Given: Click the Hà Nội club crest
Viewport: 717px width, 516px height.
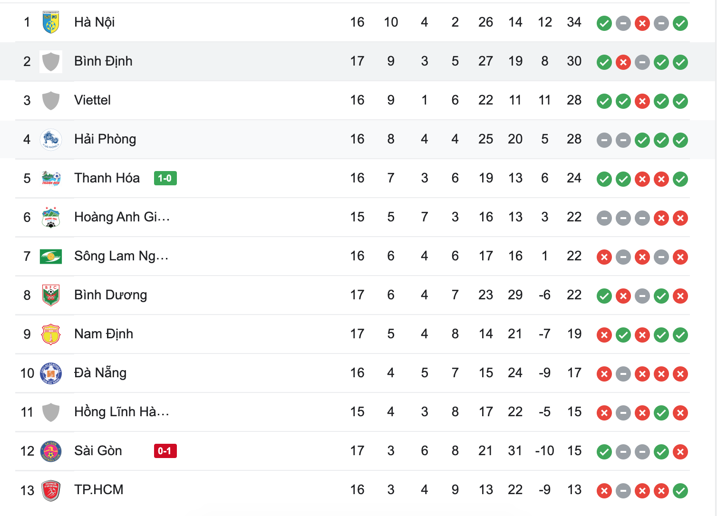Looking at the screenshot, I should click(x=51, y=22).
